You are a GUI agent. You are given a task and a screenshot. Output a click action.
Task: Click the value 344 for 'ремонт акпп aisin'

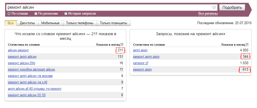point(245,57)
